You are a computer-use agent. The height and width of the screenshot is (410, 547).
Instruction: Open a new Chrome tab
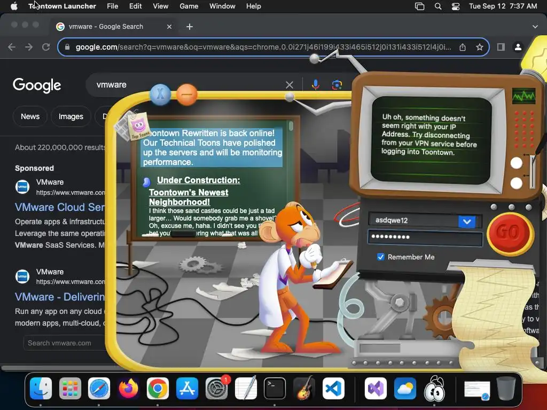190,27
